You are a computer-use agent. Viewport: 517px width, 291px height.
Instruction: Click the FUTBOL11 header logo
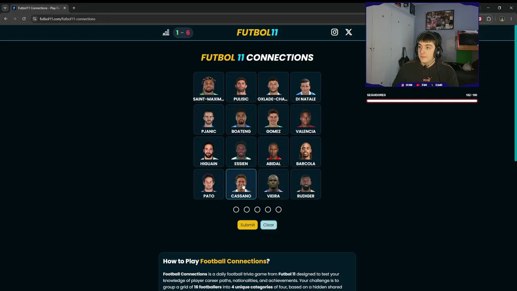pyautogui.click(x=257, y=32)
